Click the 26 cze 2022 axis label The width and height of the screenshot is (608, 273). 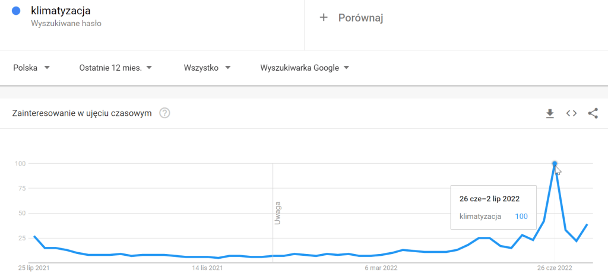[555, 268]
